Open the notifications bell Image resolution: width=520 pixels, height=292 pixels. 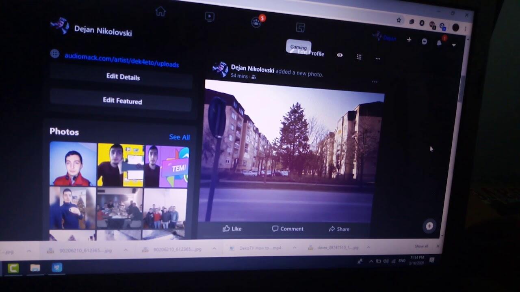439,43
